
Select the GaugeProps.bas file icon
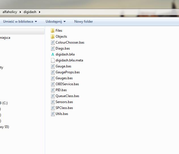[x=53, y=72]
